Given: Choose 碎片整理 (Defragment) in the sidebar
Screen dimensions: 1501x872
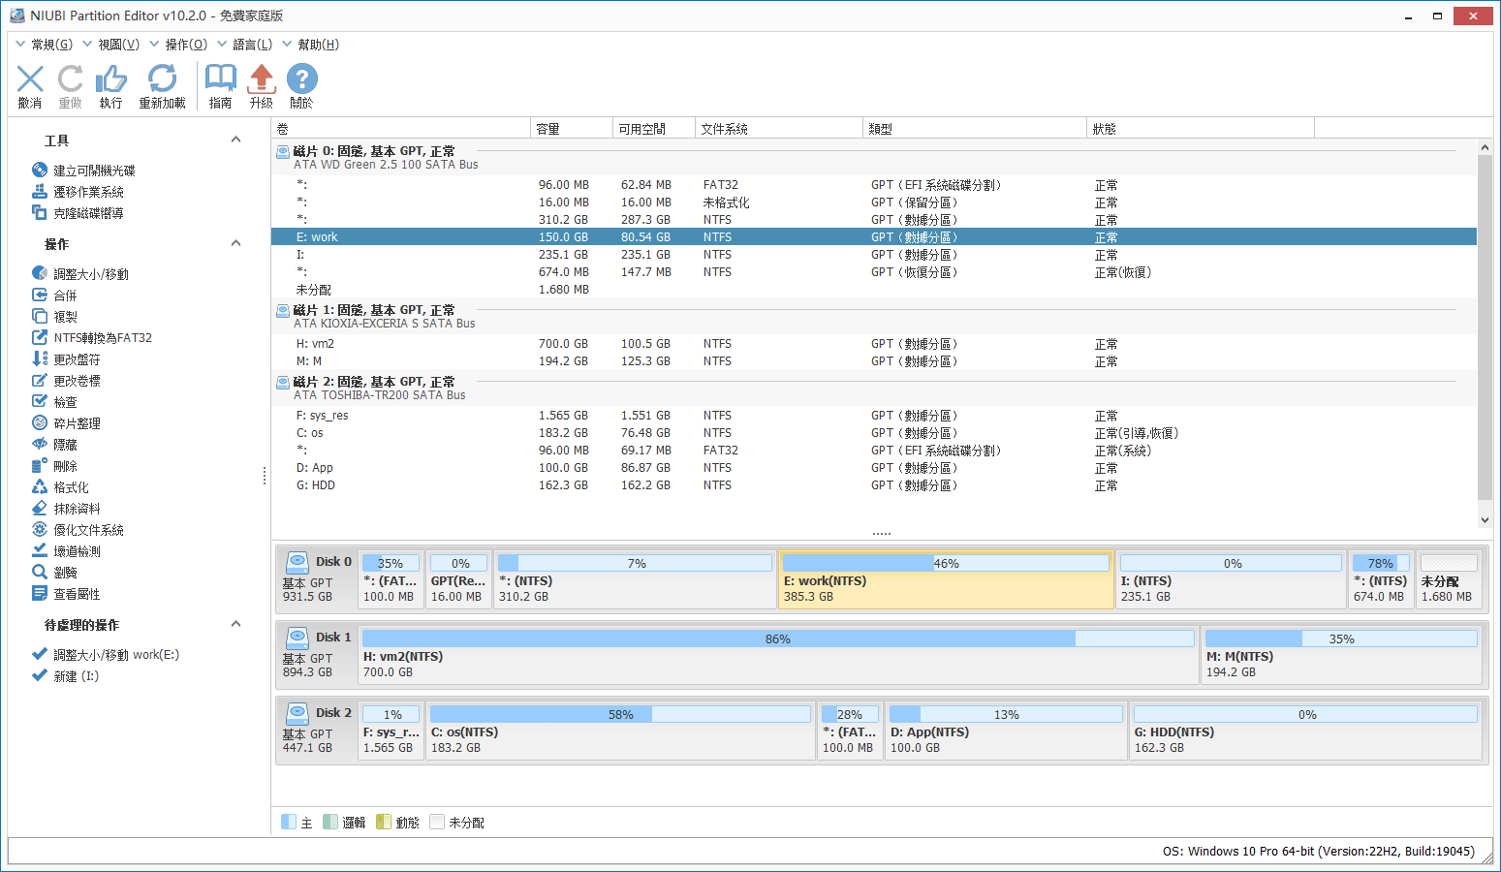Looking at the screenshot, I should (x=77, y=423).
